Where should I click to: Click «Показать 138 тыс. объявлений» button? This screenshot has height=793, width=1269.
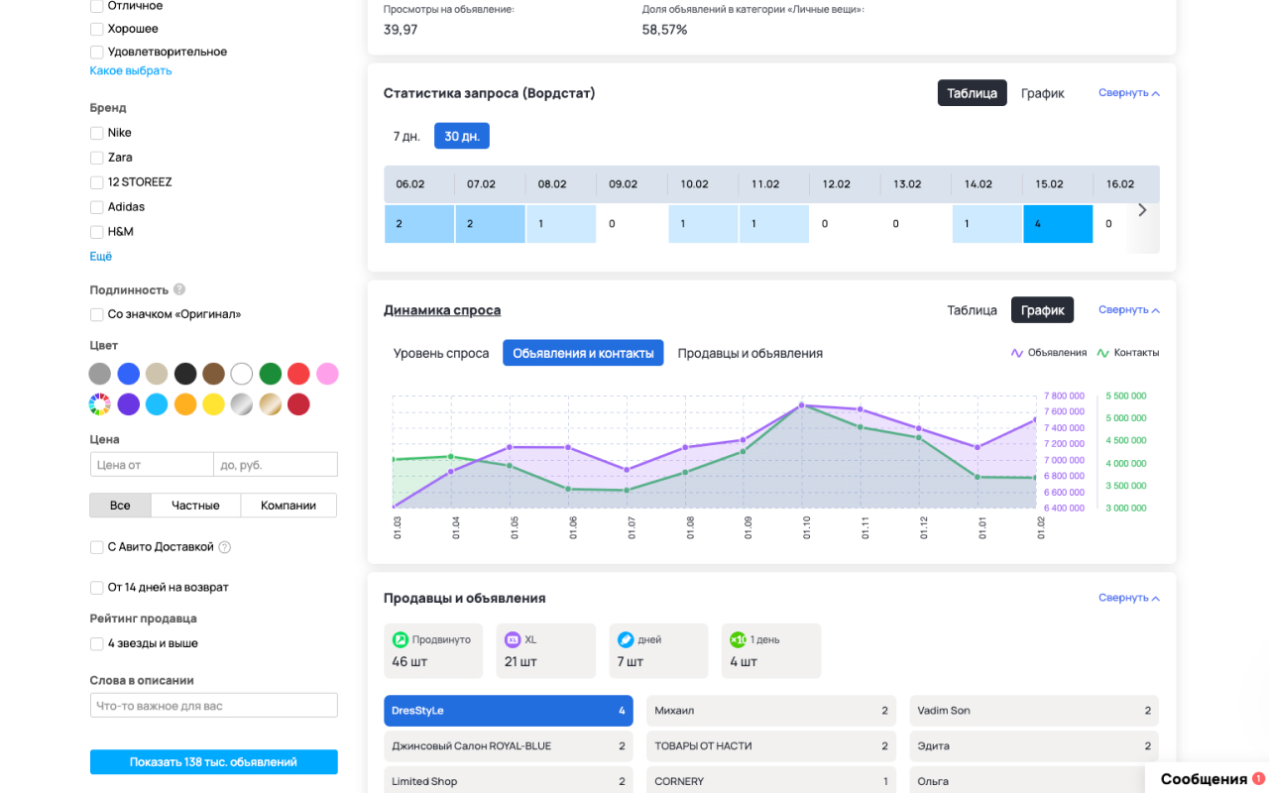213,761
